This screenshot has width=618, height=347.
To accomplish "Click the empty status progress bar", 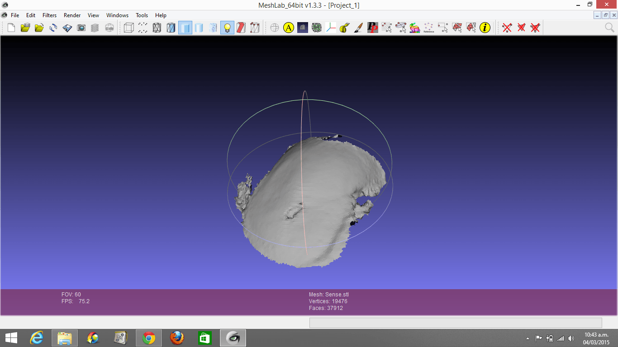I will click(456, 323).
